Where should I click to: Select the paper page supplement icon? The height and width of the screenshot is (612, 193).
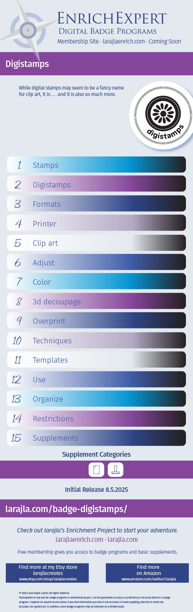(x=96, y=469)
